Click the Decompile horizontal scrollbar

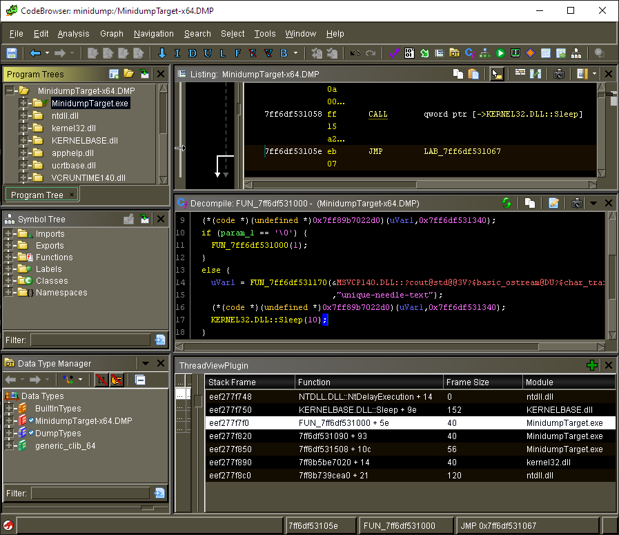pos(390,347)
